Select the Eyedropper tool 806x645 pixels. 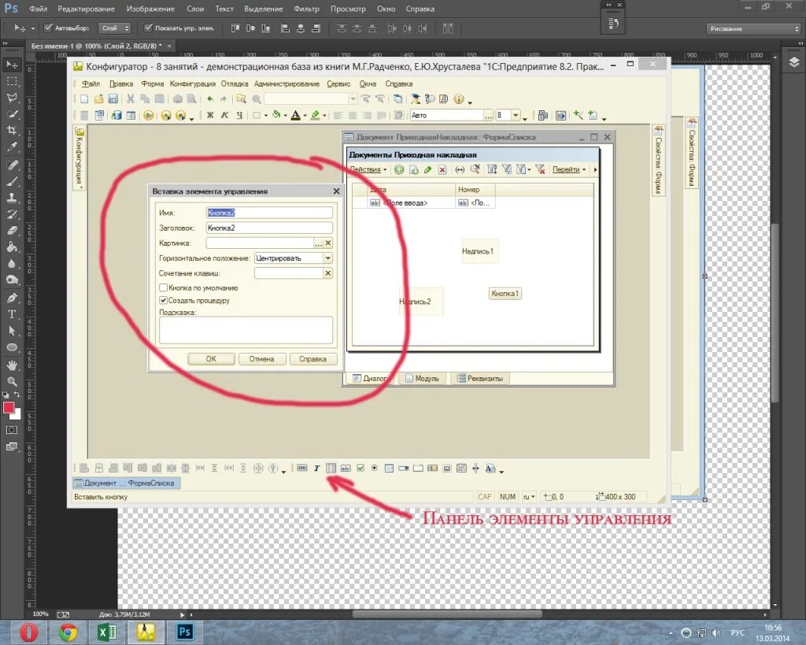click(x=12, y=147)
